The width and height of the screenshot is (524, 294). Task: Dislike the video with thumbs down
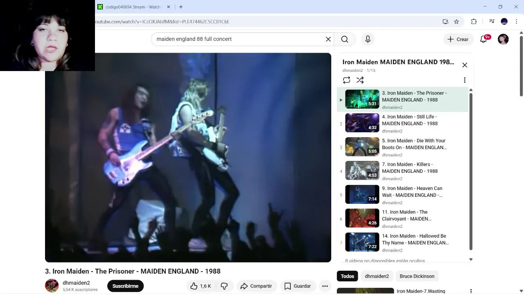224,286
